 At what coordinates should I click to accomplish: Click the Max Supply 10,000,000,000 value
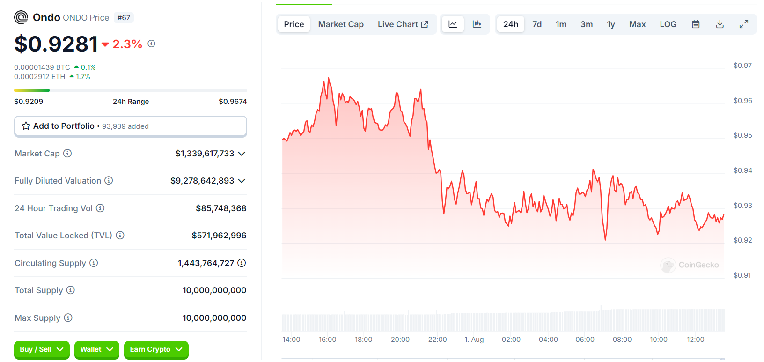(x=214, y=318)
